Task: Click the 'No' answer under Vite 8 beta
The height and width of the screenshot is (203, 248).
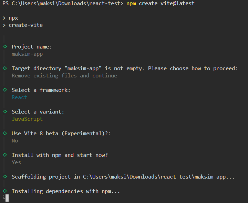Action: pyautogui.click(x=15, y=141)
